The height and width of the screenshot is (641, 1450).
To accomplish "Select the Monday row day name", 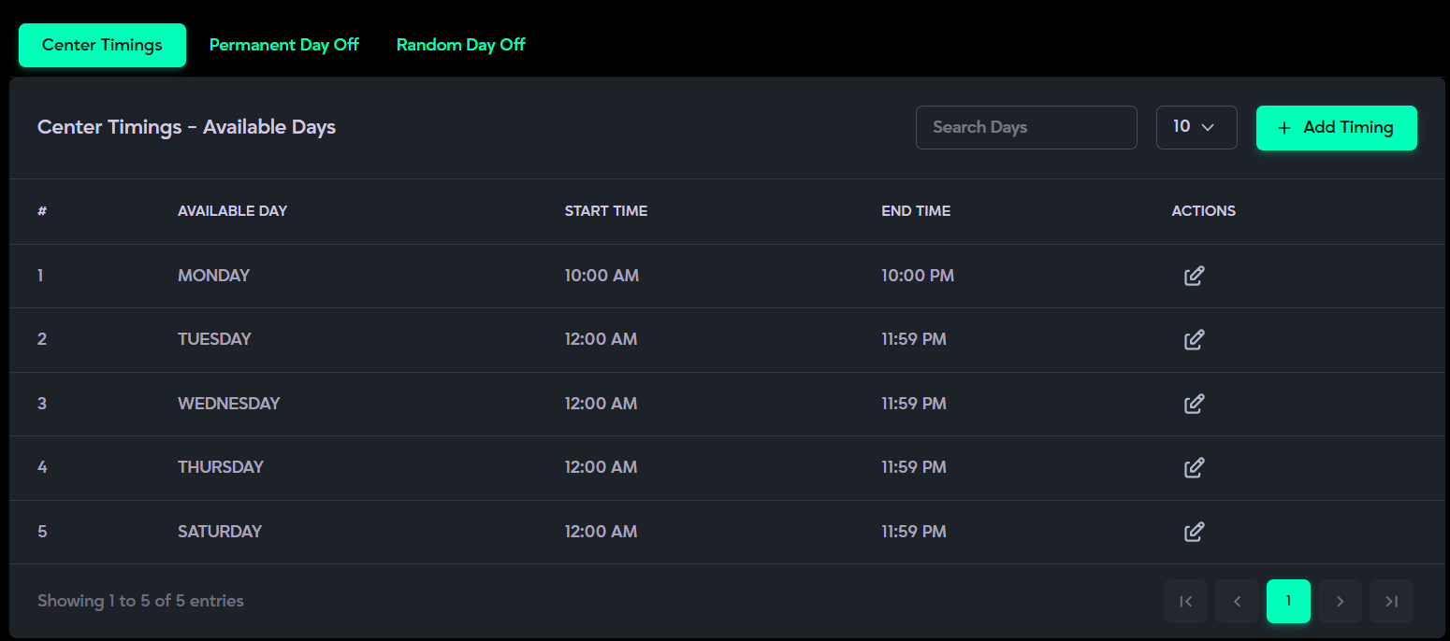I will pyautogui.click(x=213, y=277).
